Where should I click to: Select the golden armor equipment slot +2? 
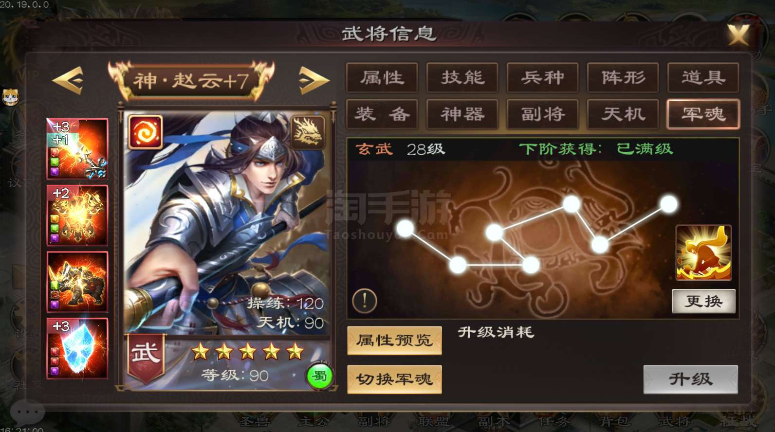coord(77,215)
